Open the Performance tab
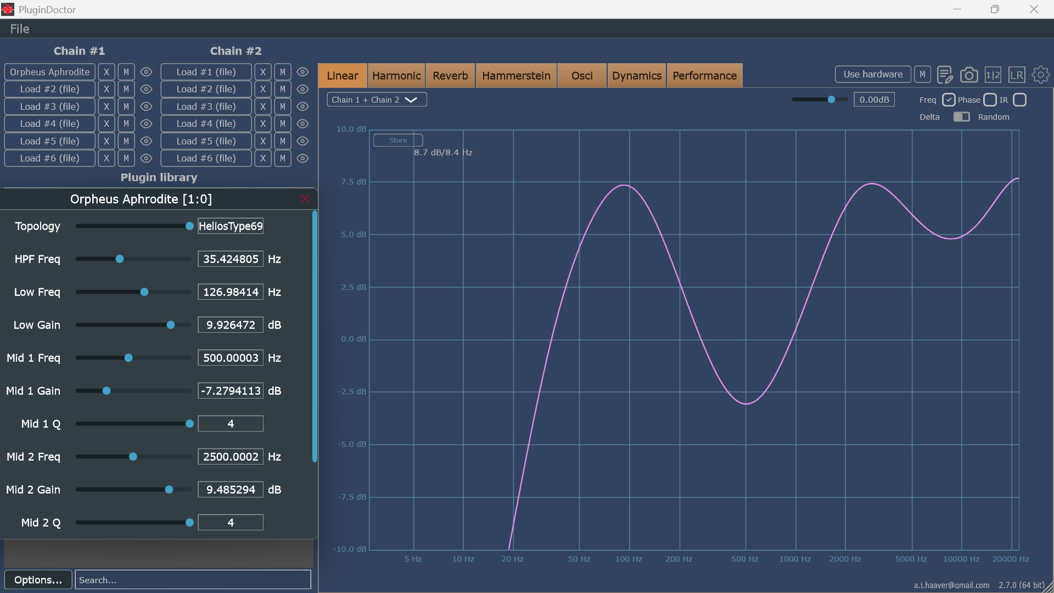 (705, 76)
